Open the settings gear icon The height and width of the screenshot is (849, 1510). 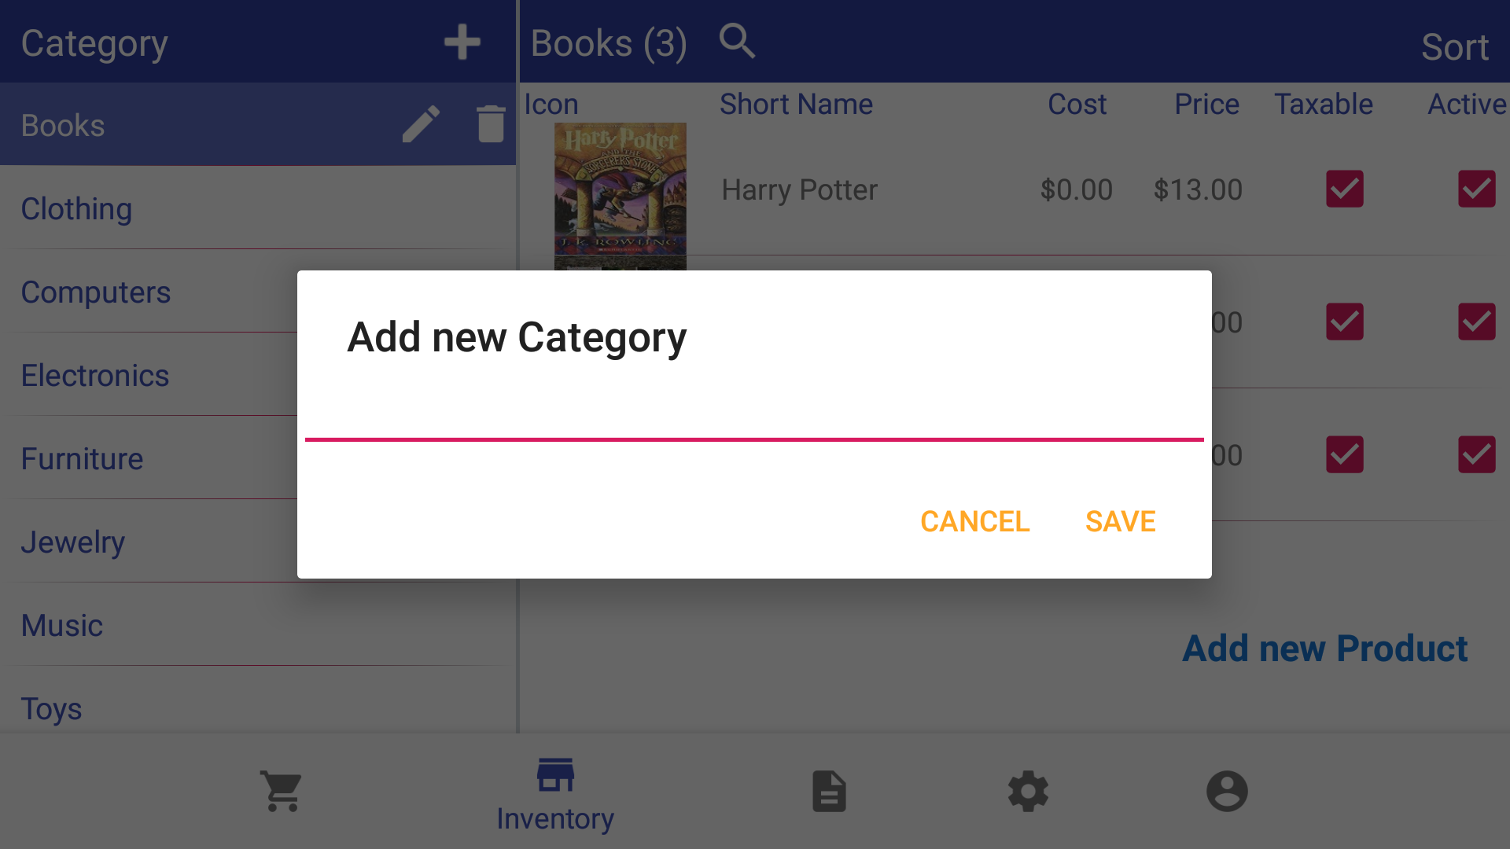pyautogui.click(x=1028, y=791)
